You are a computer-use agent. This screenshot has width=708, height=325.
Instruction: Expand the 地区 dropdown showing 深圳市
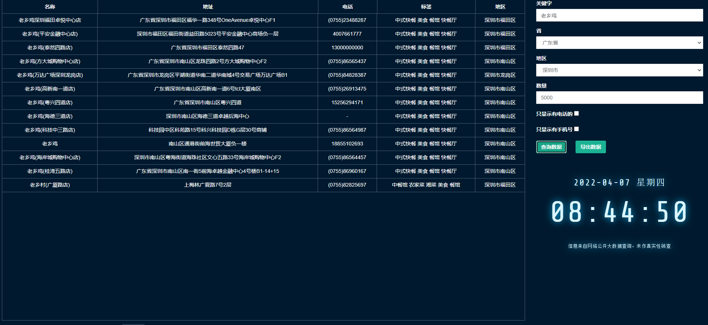[x=619, y=70]
